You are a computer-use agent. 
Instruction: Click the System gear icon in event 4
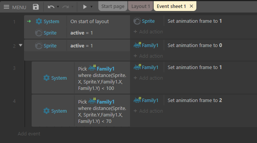tap(47, 111)
